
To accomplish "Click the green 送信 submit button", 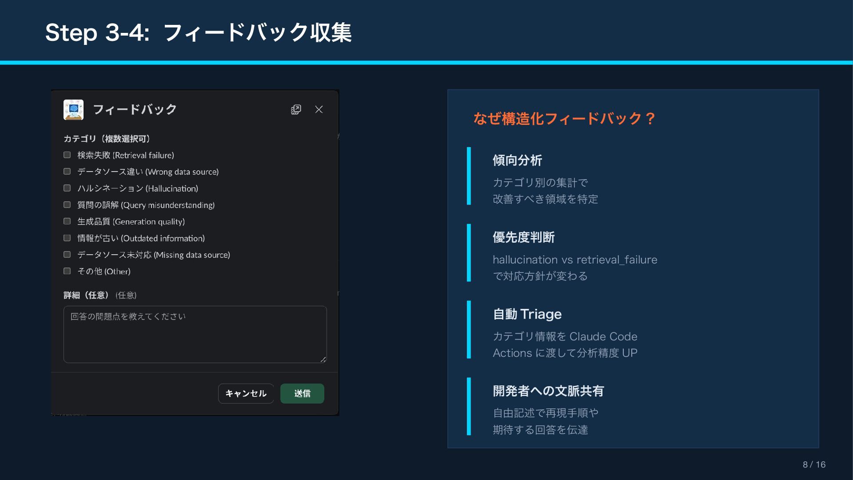I will pyautogui.click(x=302, y=393).
